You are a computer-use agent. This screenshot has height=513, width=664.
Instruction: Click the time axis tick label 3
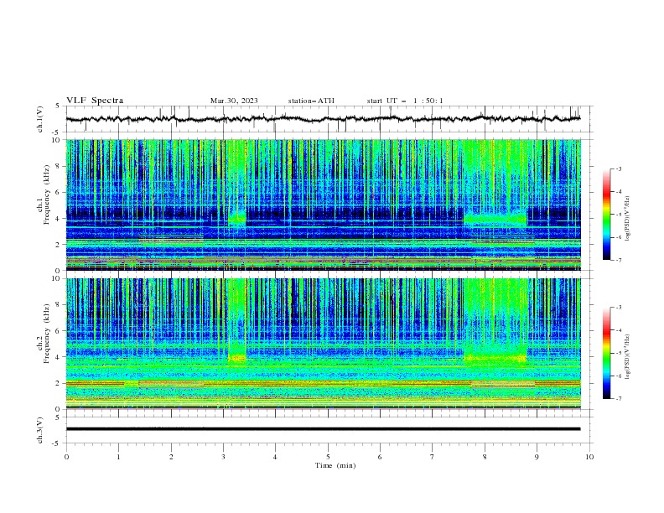[223, 457]
